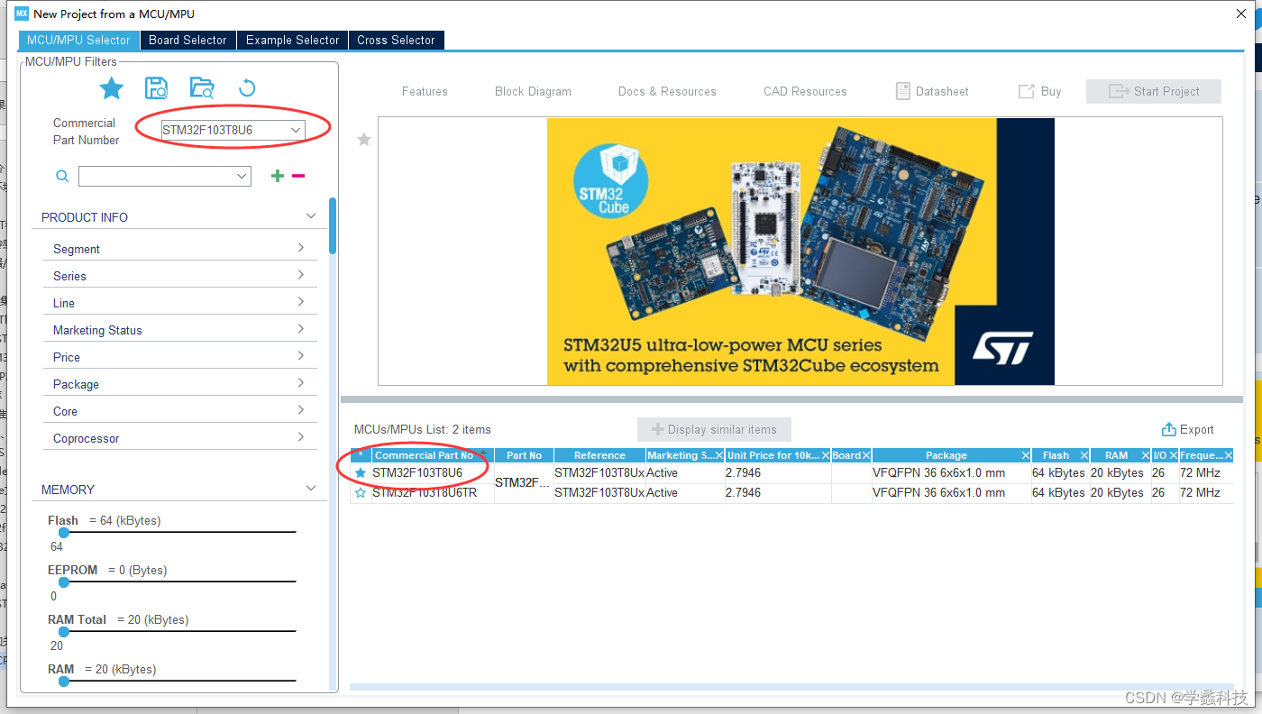
Task: Reset all filters with the refresh icon
Action: point(247,88)
